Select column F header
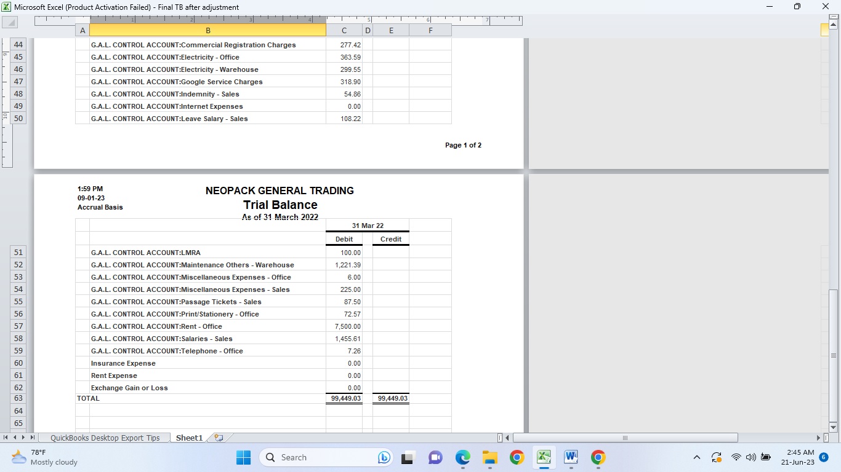The height and width of the screenshot is (472, 841). (430, 30)
